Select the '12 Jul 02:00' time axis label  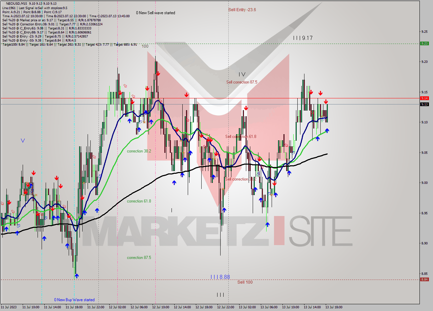(x=117, y=307)
